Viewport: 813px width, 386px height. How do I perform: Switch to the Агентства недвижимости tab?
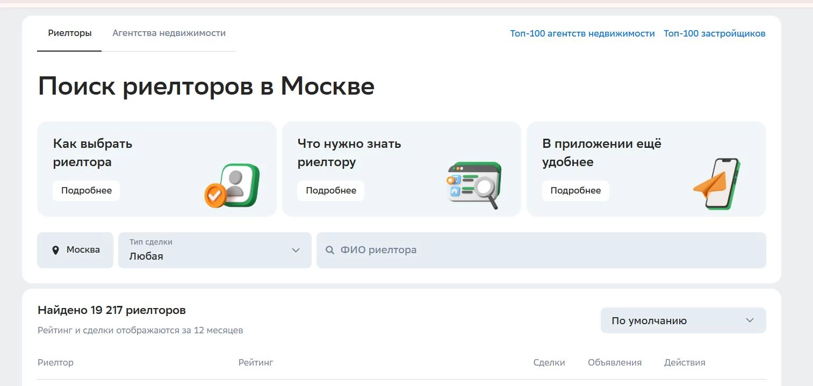169,33
